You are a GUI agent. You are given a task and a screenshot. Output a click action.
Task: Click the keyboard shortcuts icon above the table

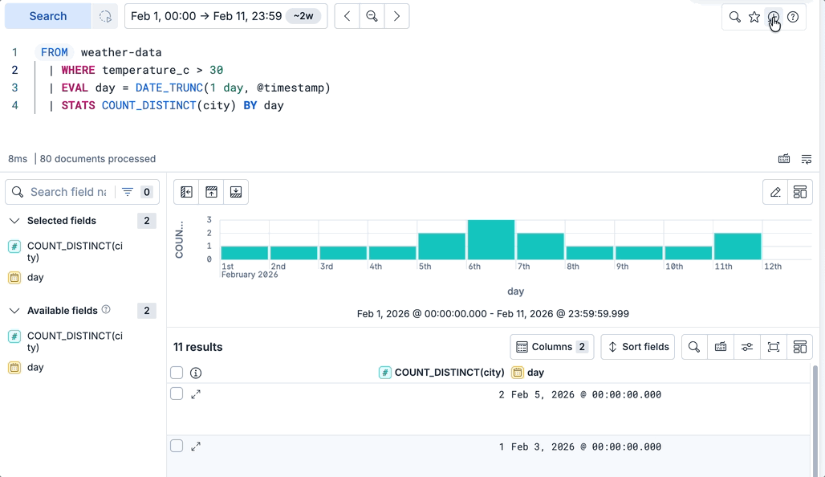click(x=720, y=346)
